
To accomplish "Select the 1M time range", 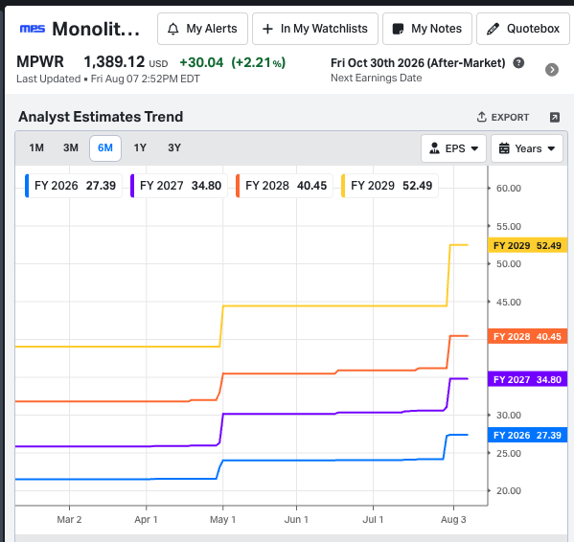I will click(36, 147).
